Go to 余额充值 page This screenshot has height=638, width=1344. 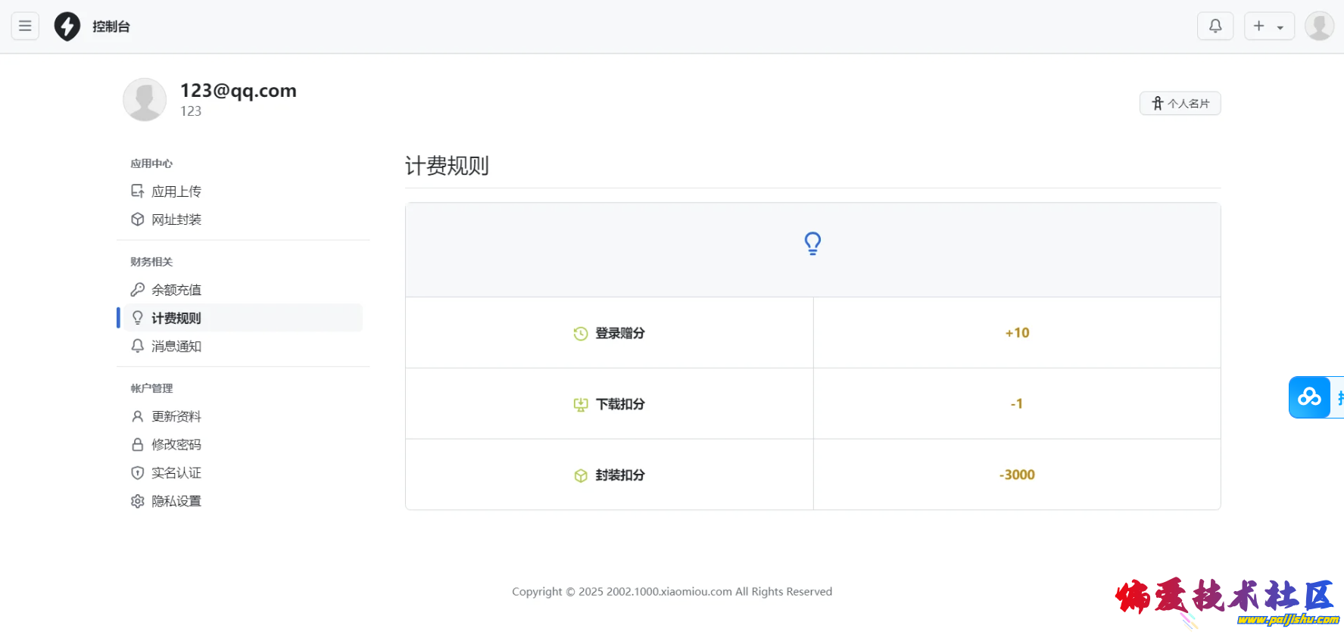pos(176,290)
